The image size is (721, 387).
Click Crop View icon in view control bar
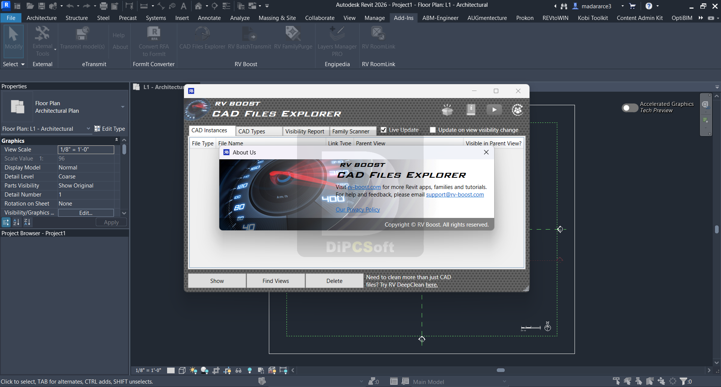click(x=216, y=370)
